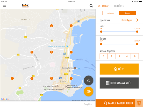Open the cluster marker 4 near D11 label
Screen dimensions: 143x107
pos(32,78)
